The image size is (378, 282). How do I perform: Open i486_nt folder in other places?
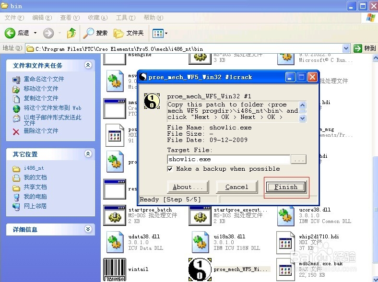[x=34, y=168]
